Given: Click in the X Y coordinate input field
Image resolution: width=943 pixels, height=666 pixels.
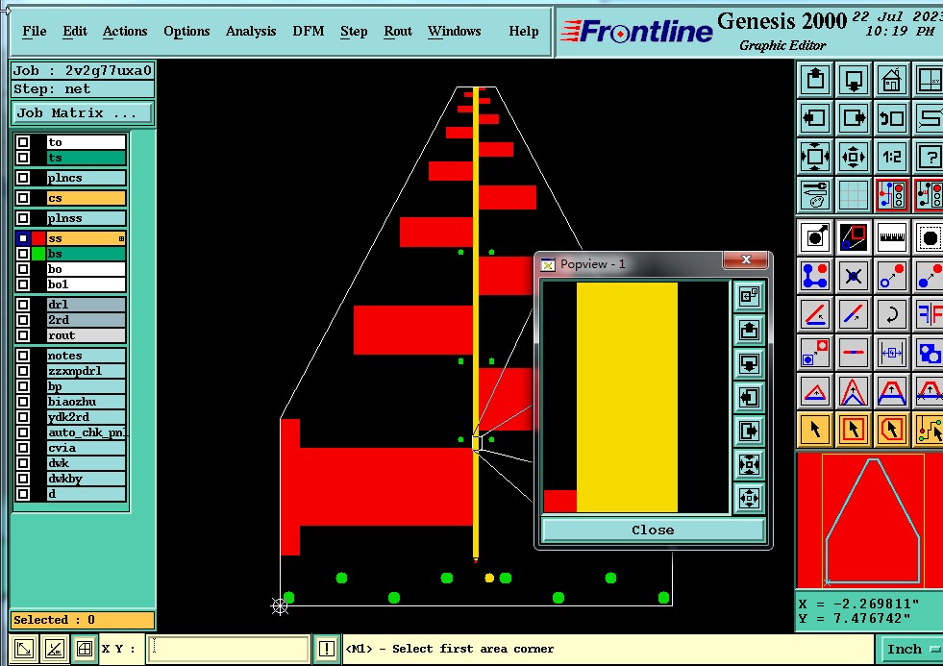Looking at the screenshot, I should tap(229, 649).
